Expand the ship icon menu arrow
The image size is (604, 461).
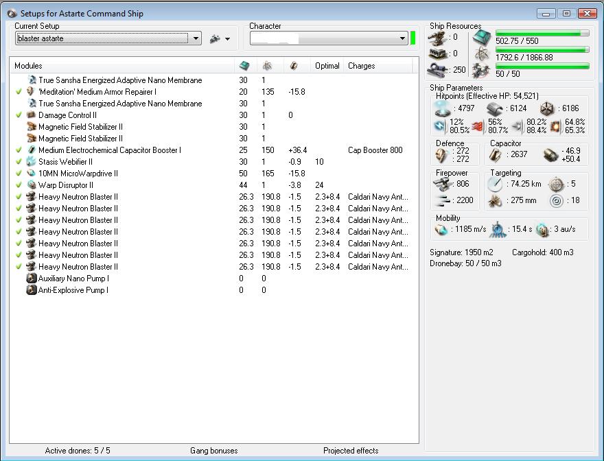coord(227,39)
